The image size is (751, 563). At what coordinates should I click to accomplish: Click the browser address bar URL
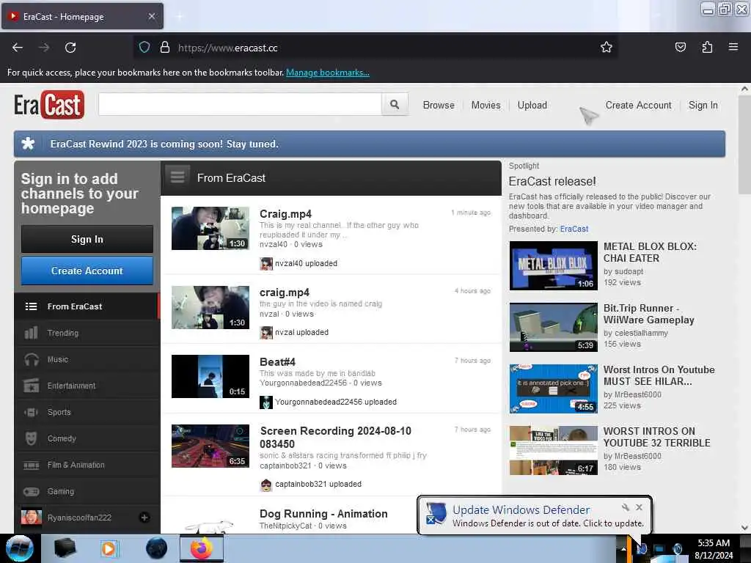(227, 48)
